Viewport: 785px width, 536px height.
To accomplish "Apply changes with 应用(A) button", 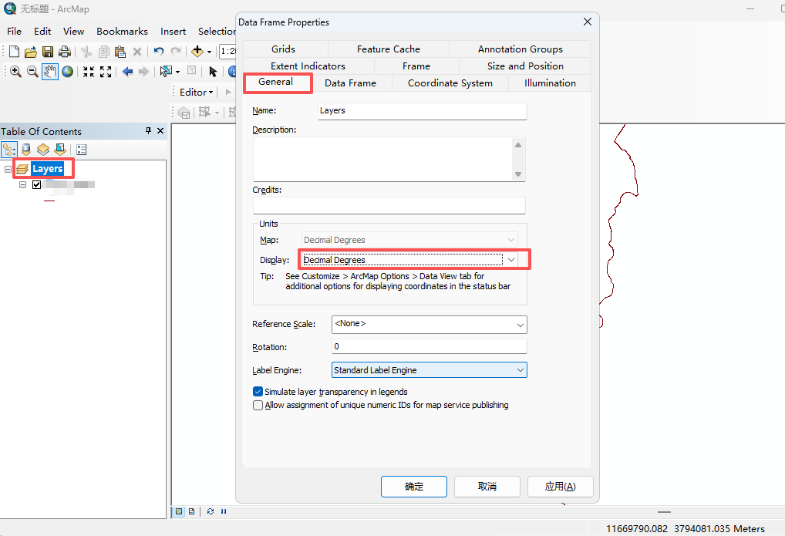I will 560,487.
